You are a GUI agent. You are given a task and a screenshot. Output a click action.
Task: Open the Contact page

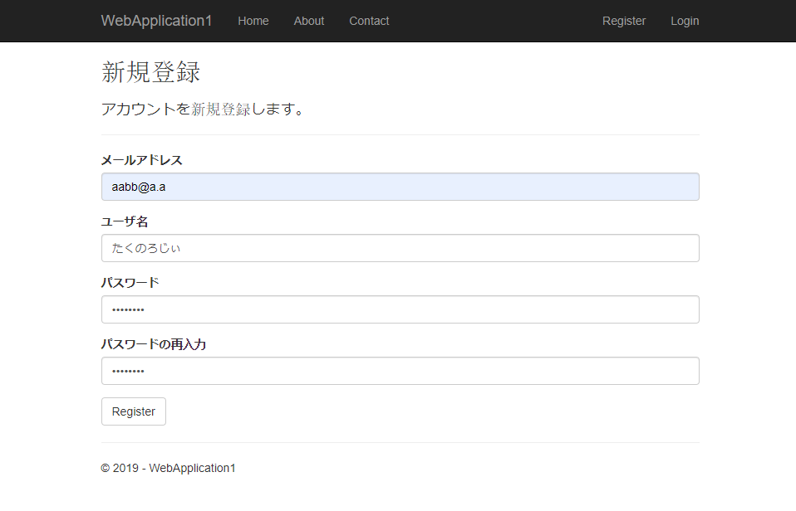pos(368,21)
